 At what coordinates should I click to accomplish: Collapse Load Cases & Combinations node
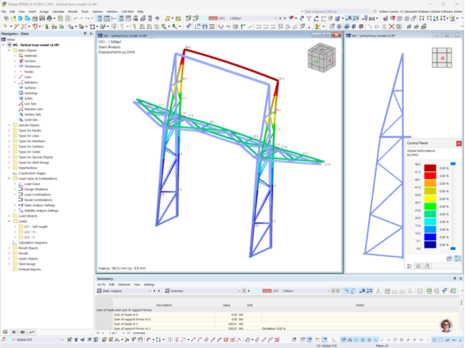pyautogui.click(x=9, y=179)
